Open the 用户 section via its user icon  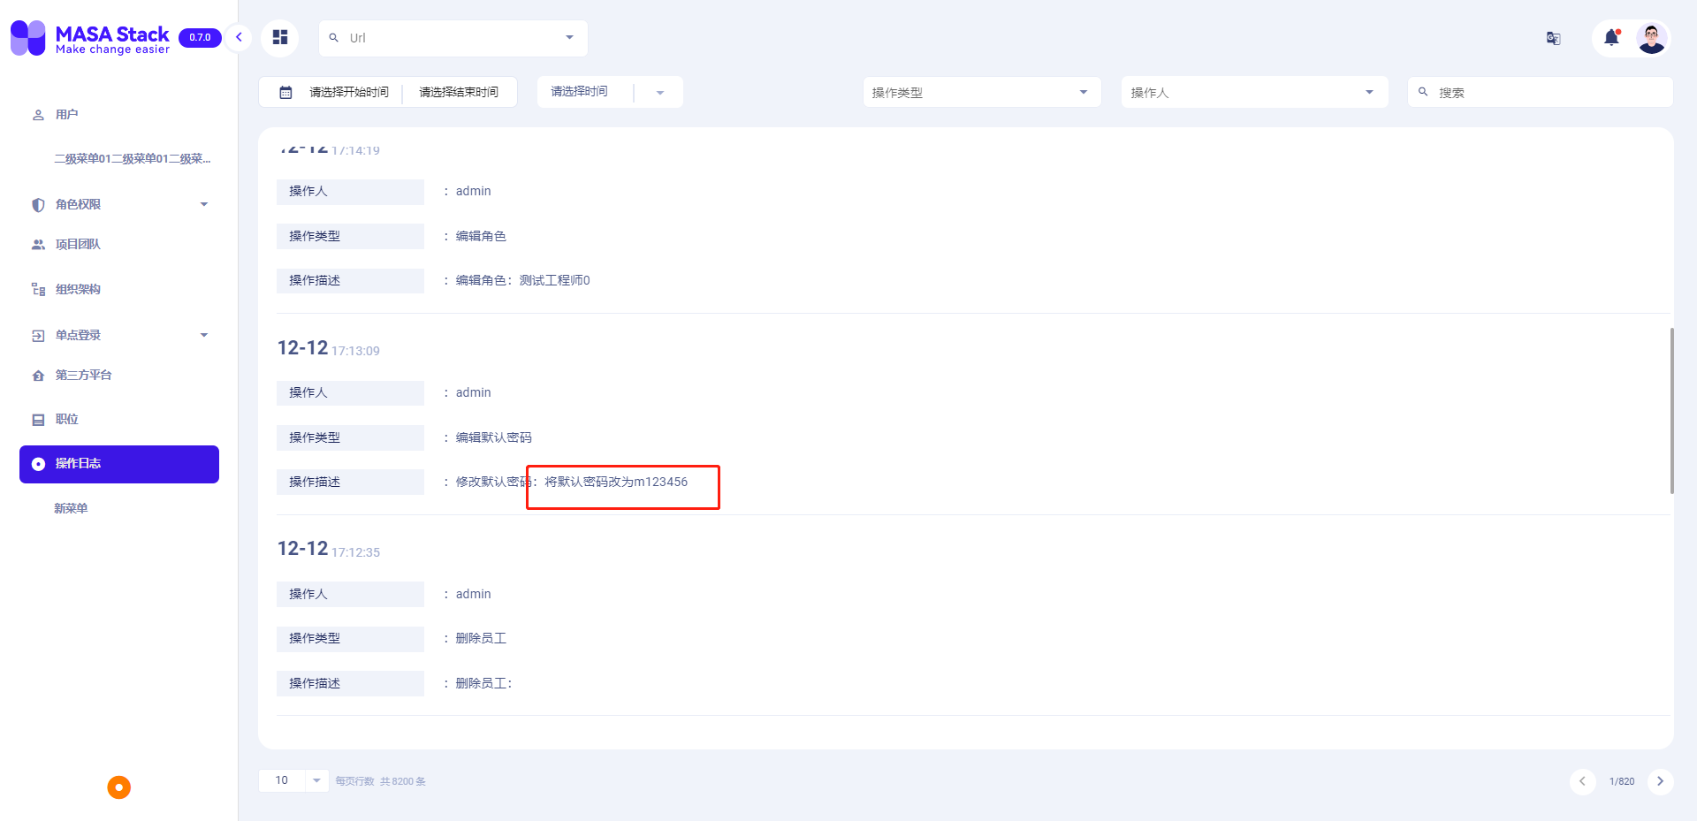pos(38,114)
